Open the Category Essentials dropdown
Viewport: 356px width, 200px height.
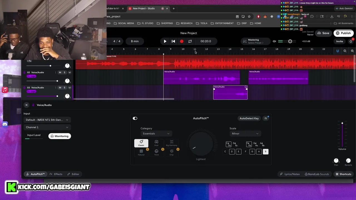coord(156,134)
